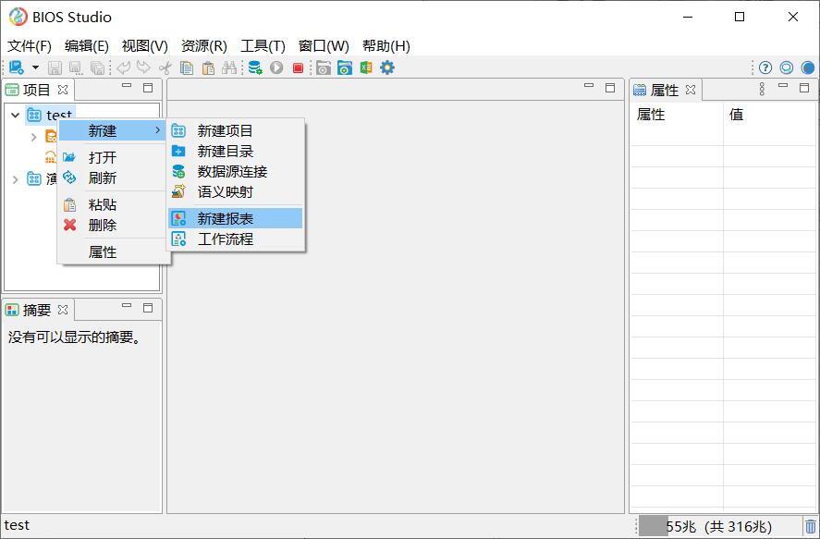Screen dimensions: 820x539
Task: Click the Save As toolbar icon
Action: coord(76,68)
